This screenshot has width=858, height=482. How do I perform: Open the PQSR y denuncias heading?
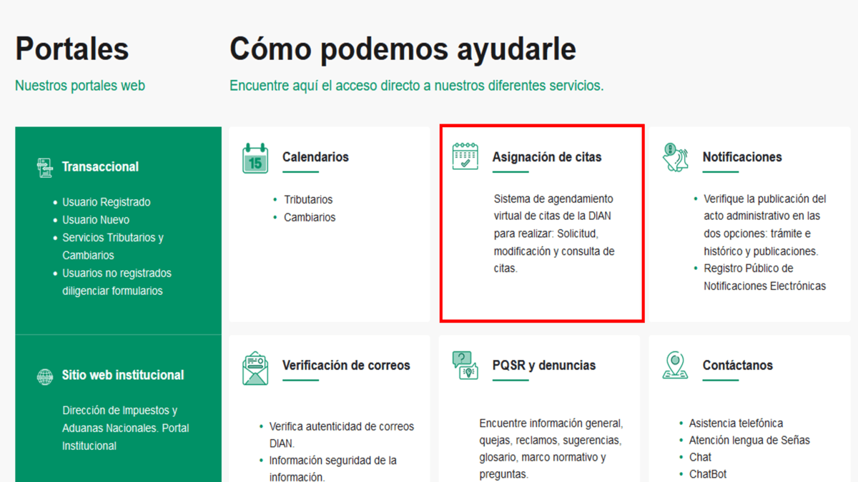click(x=544, y=365)
